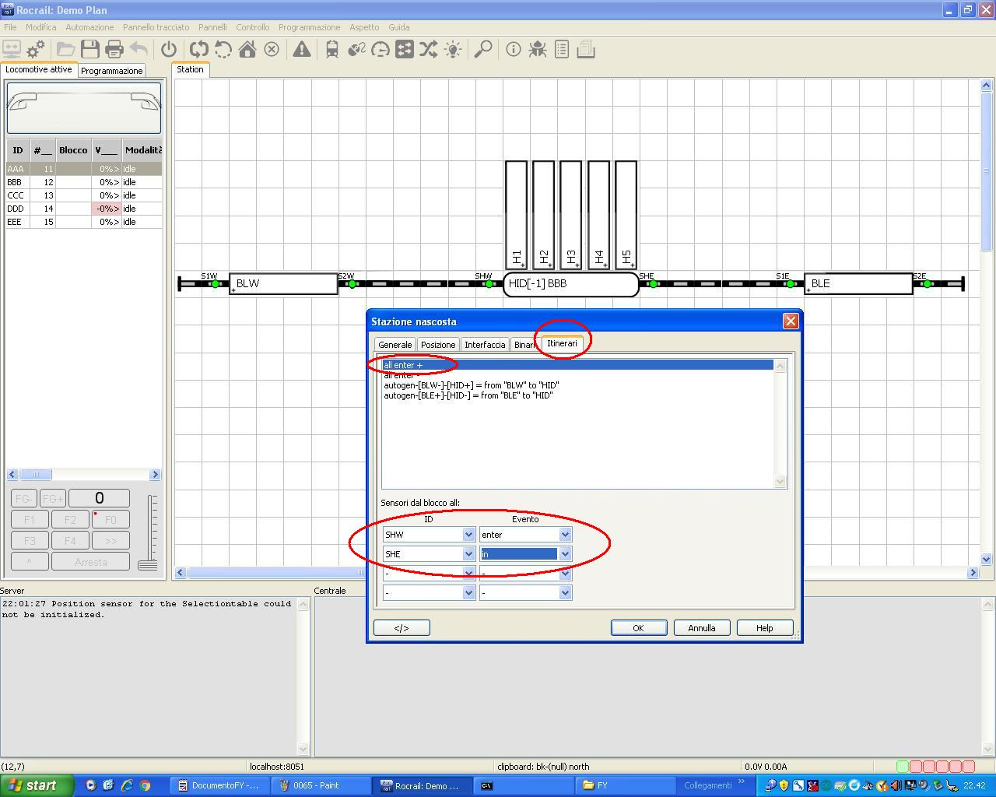The image size is (996, 797).
Task: Open the locomotives train icon
Action: [x=332, y=50]
